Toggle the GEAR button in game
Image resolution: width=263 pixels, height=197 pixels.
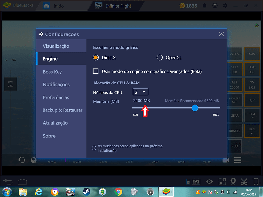click(x=235, y=116)
